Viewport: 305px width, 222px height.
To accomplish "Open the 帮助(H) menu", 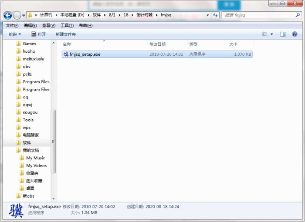I will tap(85, 26).
